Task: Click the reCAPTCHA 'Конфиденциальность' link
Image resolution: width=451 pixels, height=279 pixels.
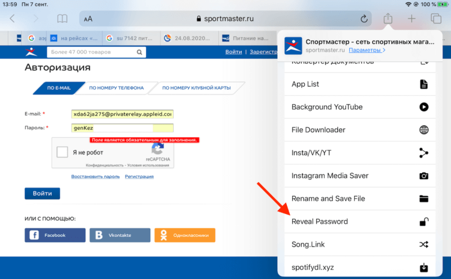Action: tap(105, 165)
